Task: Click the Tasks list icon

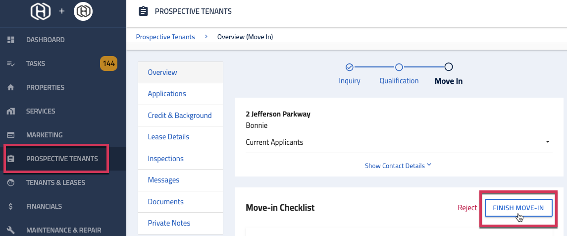Action: [x=11, y=63]
